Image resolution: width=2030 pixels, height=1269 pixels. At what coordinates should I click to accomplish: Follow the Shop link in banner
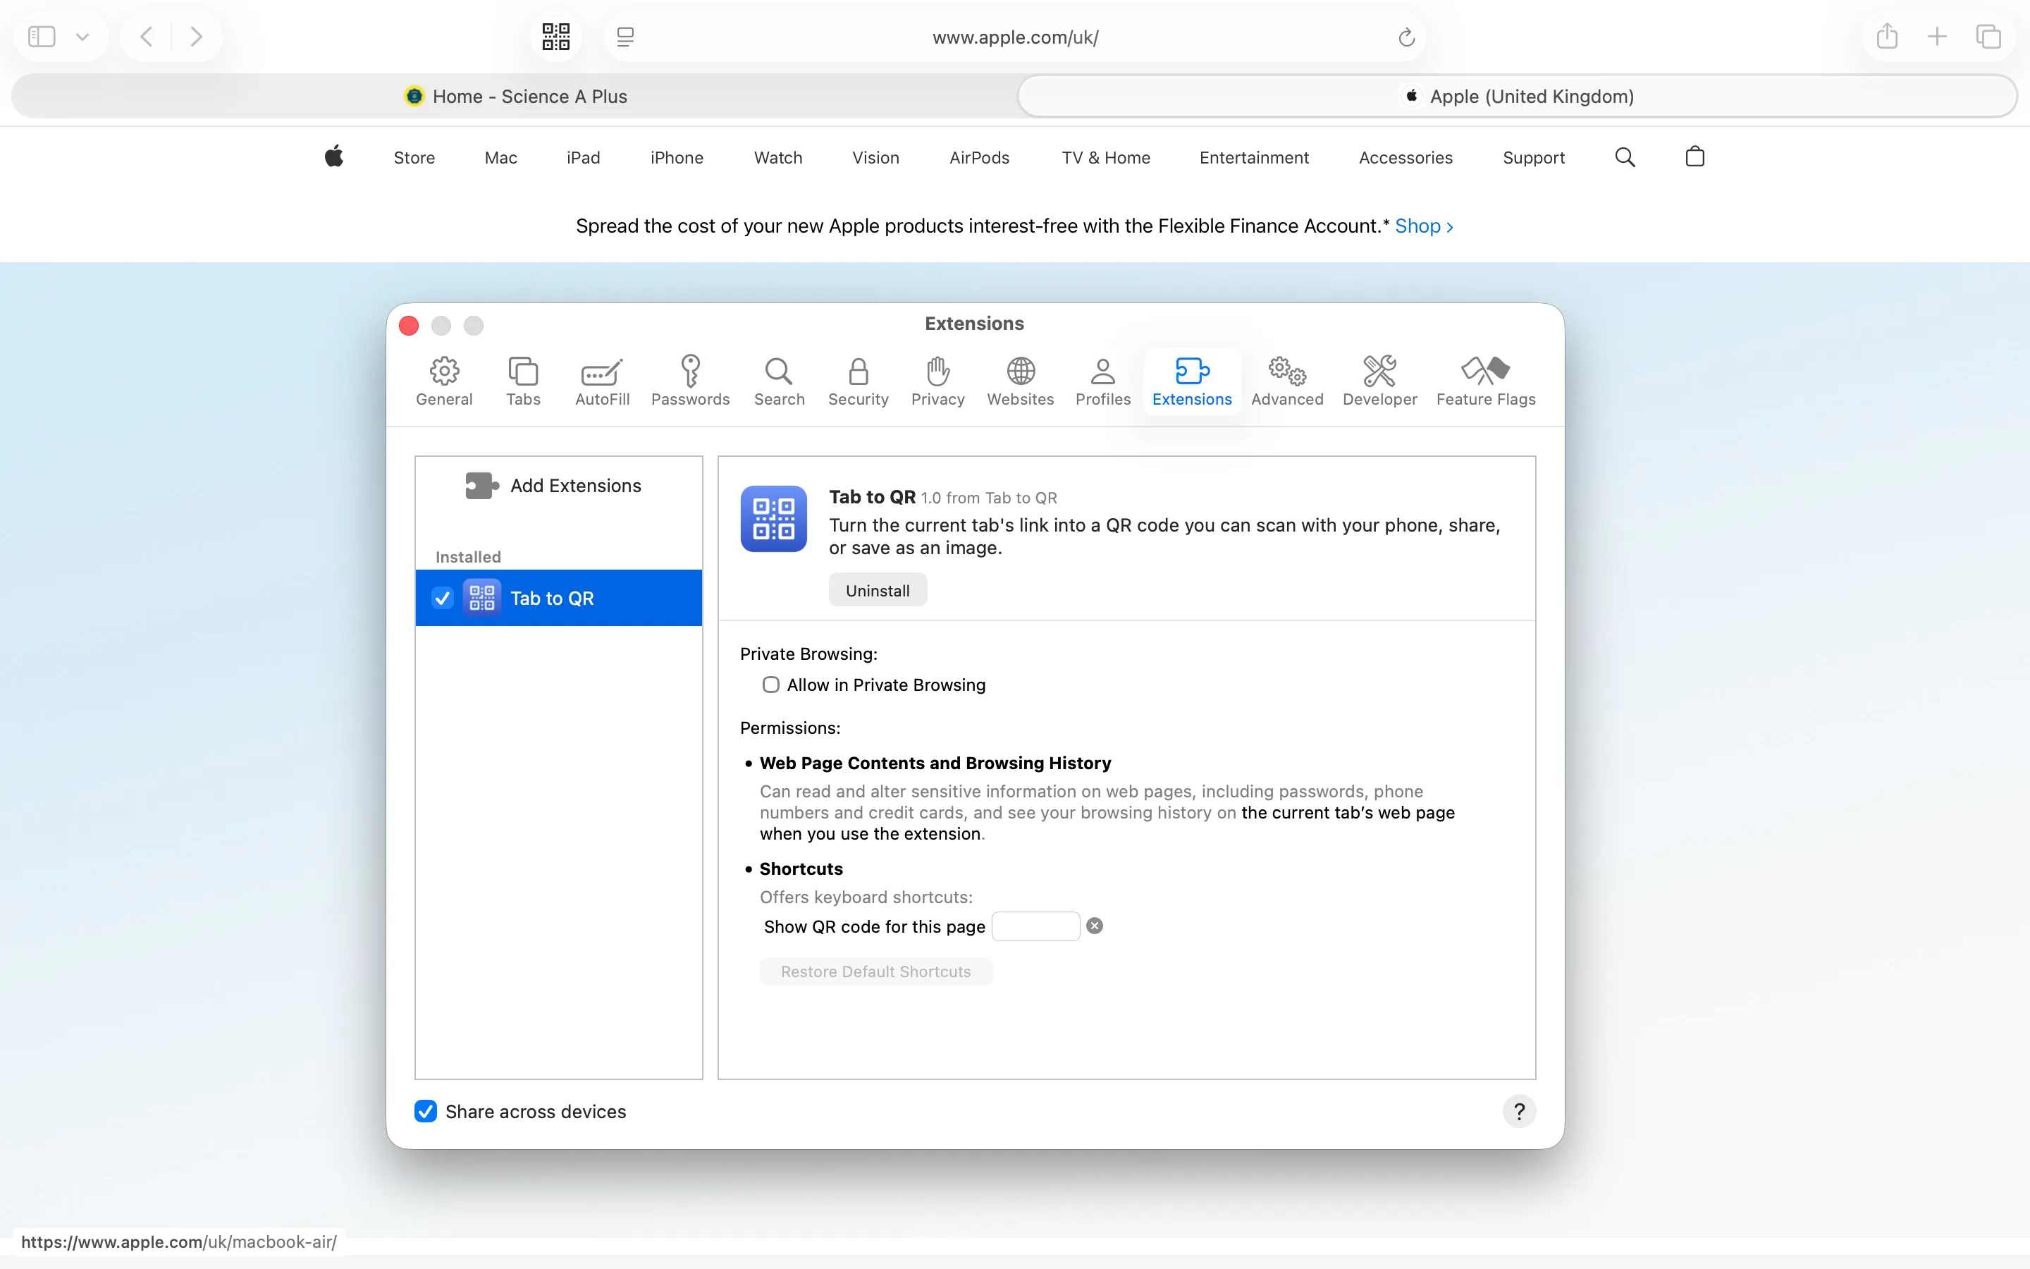1424,226
